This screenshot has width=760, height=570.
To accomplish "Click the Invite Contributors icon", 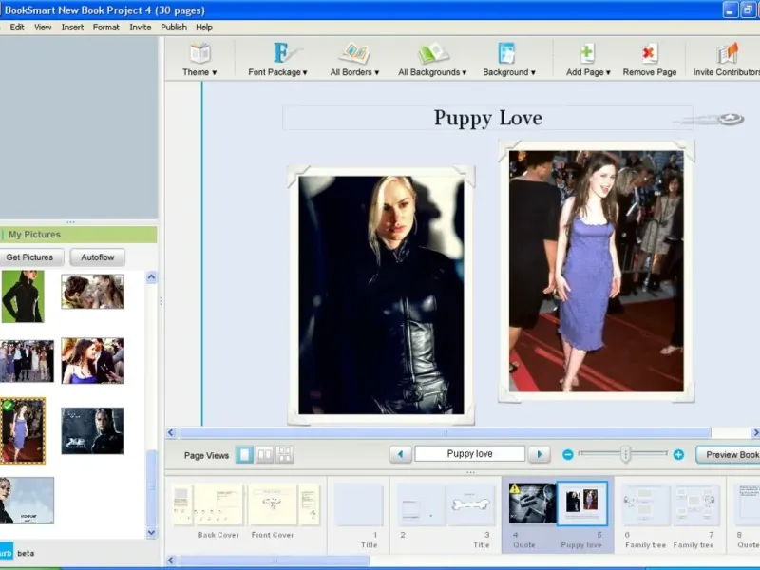I will pos(727,59).
